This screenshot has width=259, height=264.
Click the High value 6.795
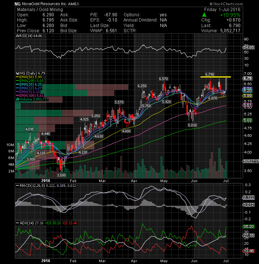click(48, 20)
